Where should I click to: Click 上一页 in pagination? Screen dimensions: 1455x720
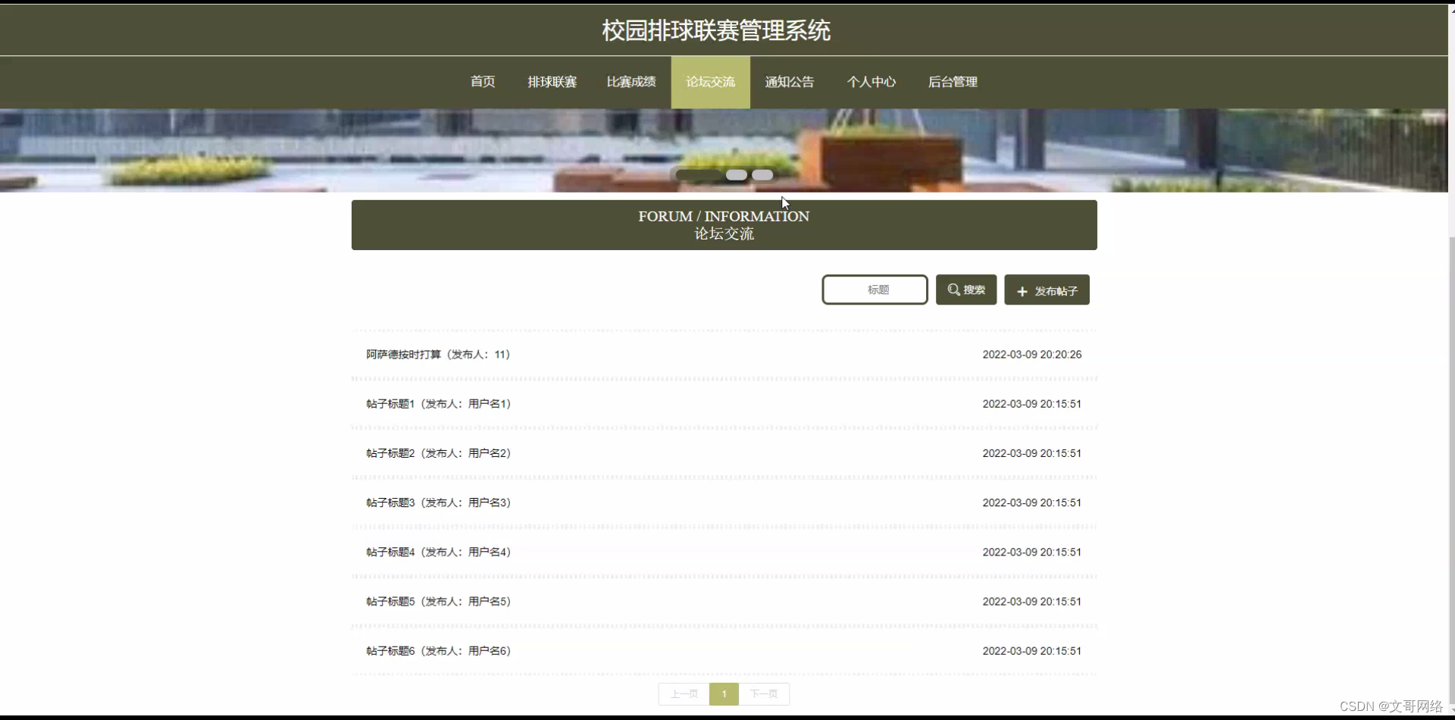tap(684, 693)
